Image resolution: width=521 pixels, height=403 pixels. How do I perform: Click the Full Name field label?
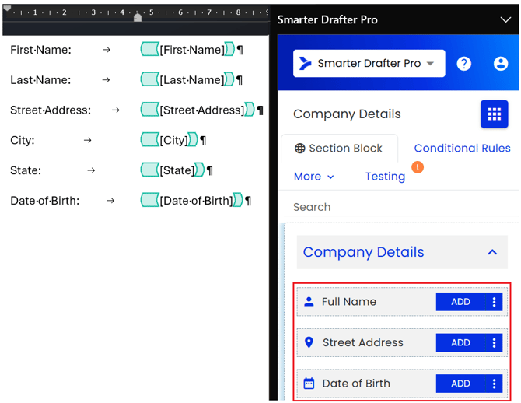349,302
